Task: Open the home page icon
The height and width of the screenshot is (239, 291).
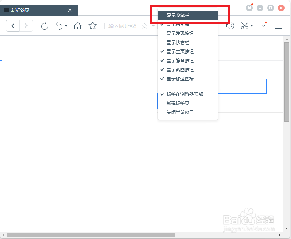Action: click(x=77, y=26)
